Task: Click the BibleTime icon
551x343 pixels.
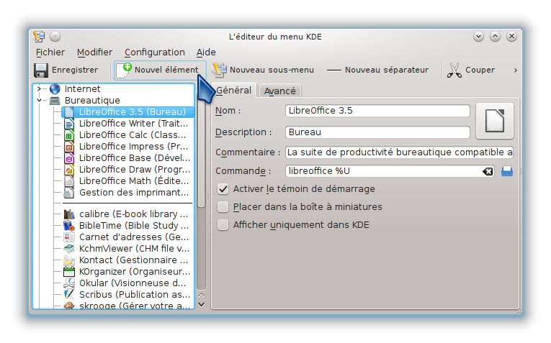Action: pos(69,226)
